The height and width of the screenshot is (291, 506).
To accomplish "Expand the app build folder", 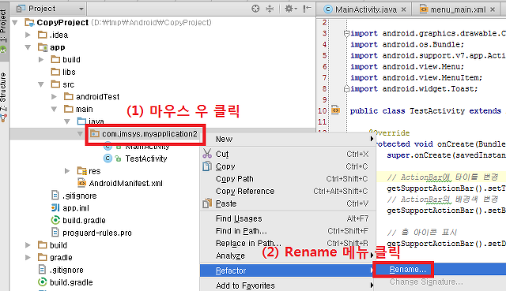I will (x=41, y=60).
